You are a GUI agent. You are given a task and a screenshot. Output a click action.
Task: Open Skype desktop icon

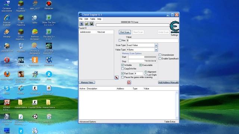pyautogui.click(x=7, y=90)
